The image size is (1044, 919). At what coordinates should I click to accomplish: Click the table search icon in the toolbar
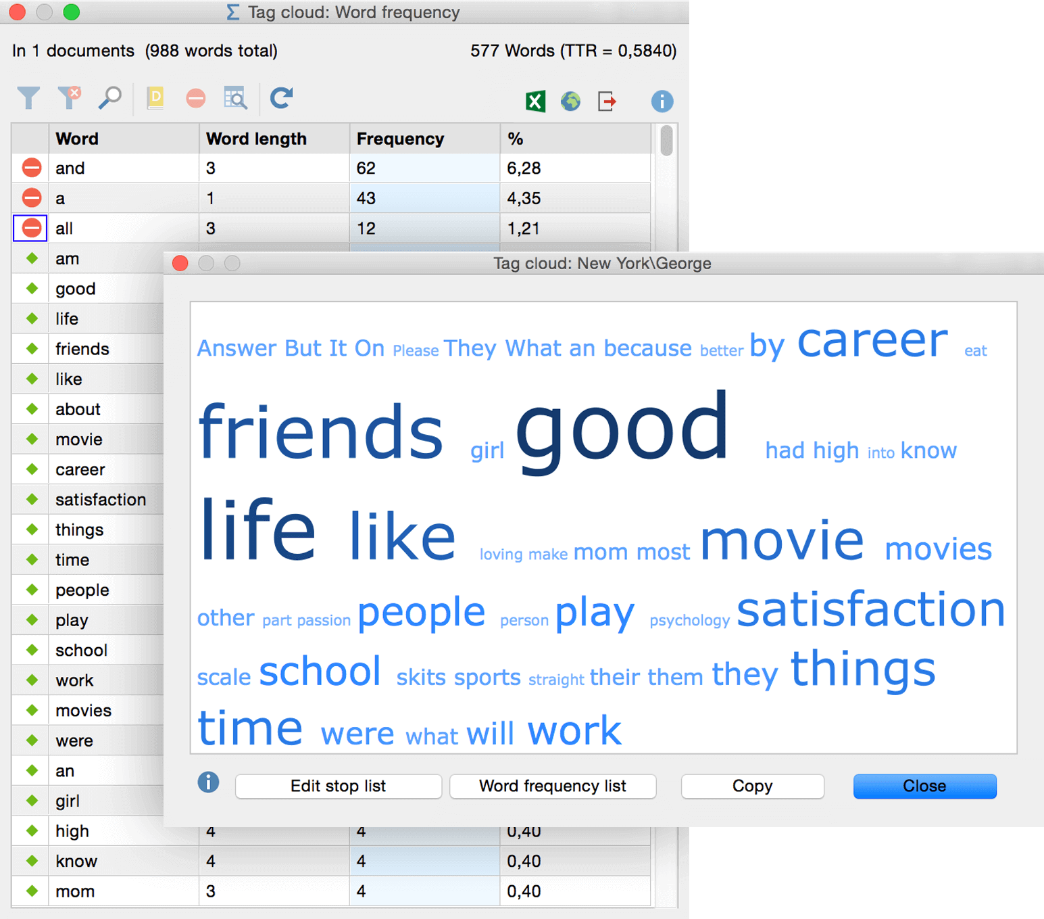tap(236, 99)
